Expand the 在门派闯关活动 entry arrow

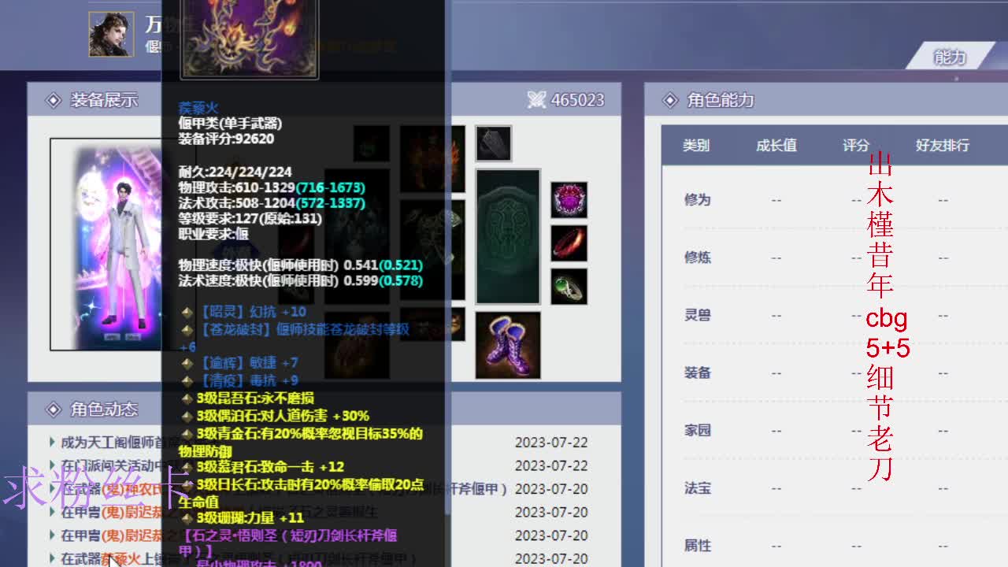click(x=52, y=465)
